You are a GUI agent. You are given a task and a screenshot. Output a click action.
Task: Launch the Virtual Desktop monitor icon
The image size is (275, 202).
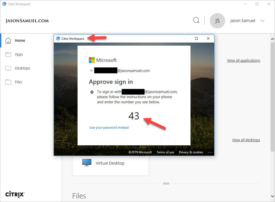87,163
